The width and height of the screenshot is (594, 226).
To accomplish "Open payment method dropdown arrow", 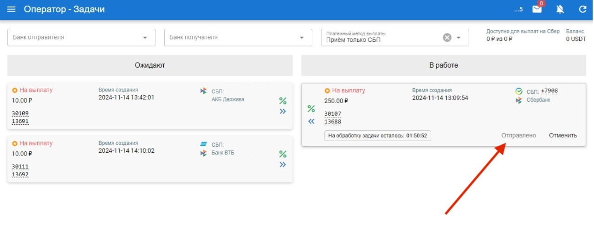I will [x=459, y=38].
